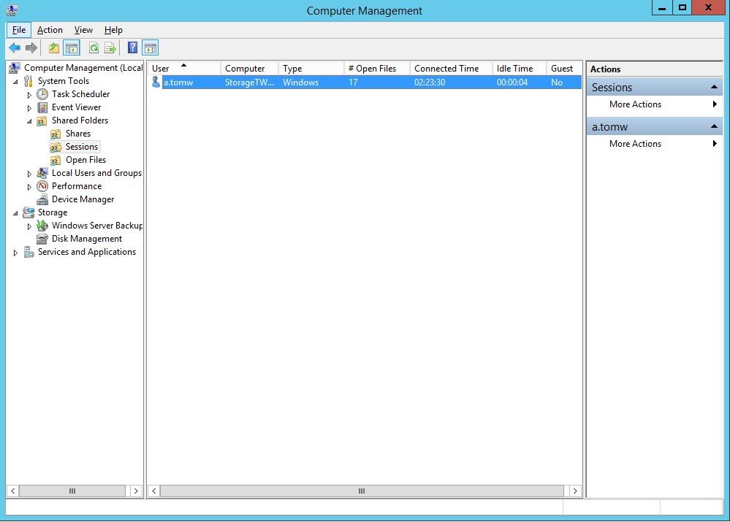Viewport: 730px width, 522px height.
Task: Click the Export List toolbar icon
Action: pos(110,47)
